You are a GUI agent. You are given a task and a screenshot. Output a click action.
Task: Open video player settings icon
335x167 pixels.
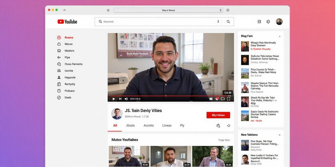(217, 99)
